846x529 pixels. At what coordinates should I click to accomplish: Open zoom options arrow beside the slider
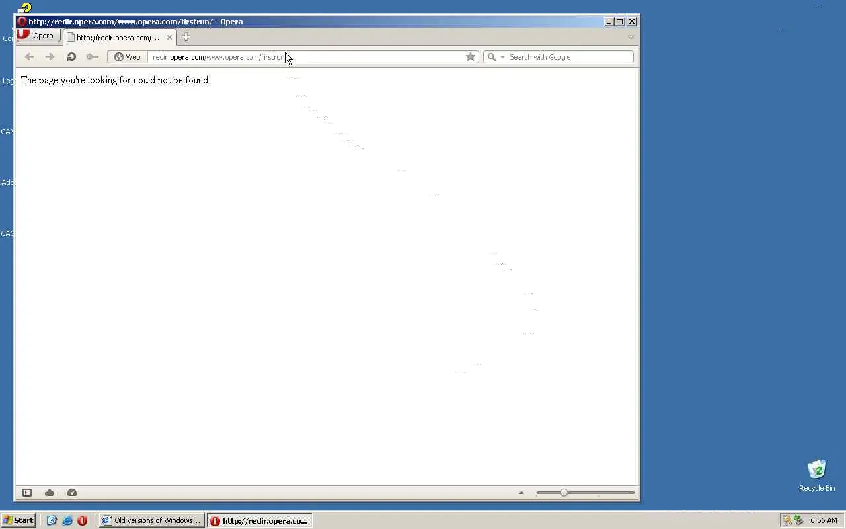click(521, 493)
